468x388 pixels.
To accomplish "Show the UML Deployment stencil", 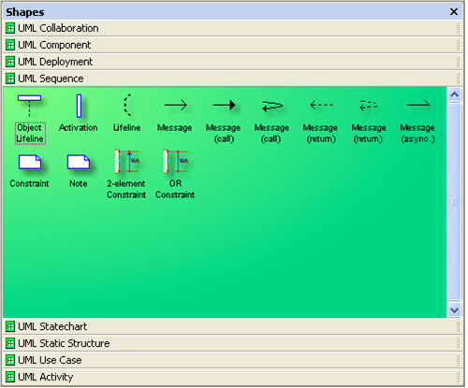I will [233, 62].
